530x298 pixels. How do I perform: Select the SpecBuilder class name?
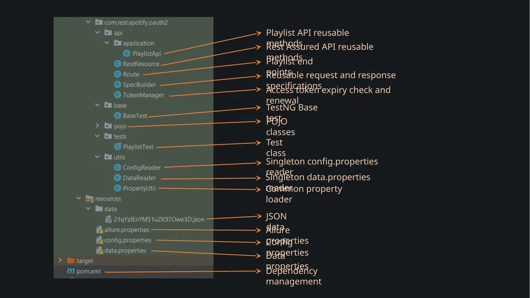click(139, 84)
